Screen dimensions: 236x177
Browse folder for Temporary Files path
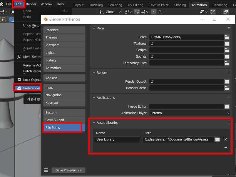[x=227, y=63]
